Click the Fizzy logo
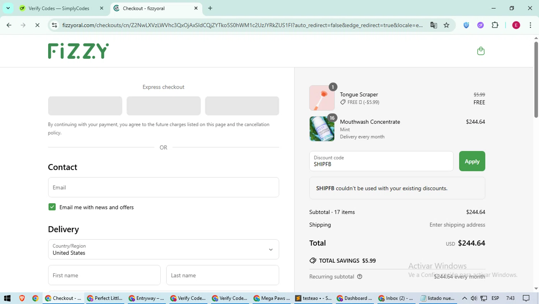Viewport: 539px width, 304px height. [x=78, y=51]
